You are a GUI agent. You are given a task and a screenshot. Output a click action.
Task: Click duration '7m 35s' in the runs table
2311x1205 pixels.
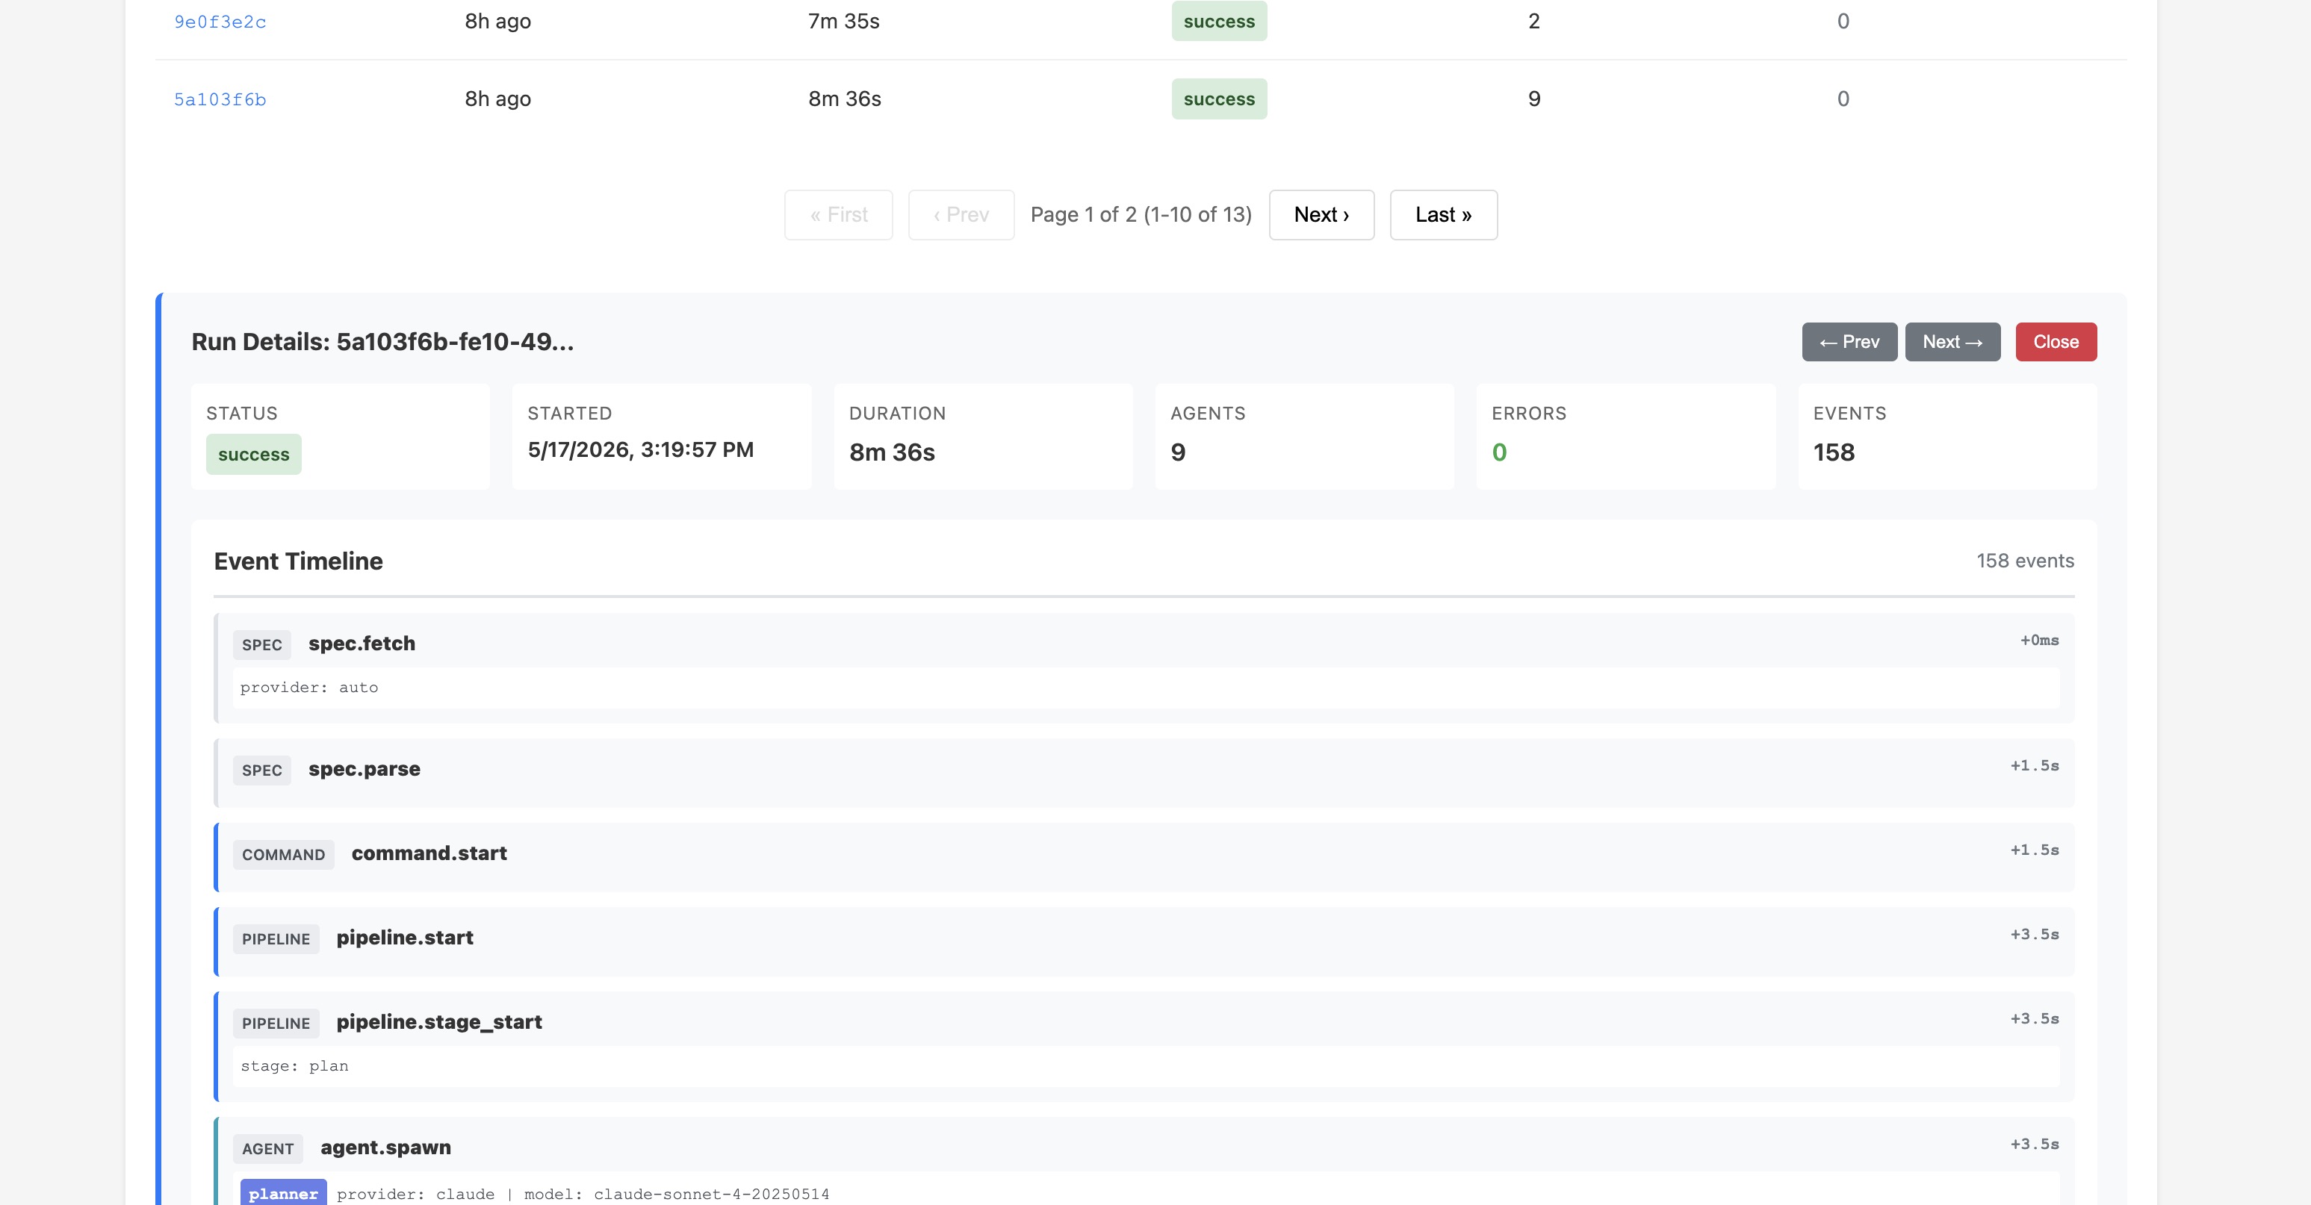(x=843, y=22)
